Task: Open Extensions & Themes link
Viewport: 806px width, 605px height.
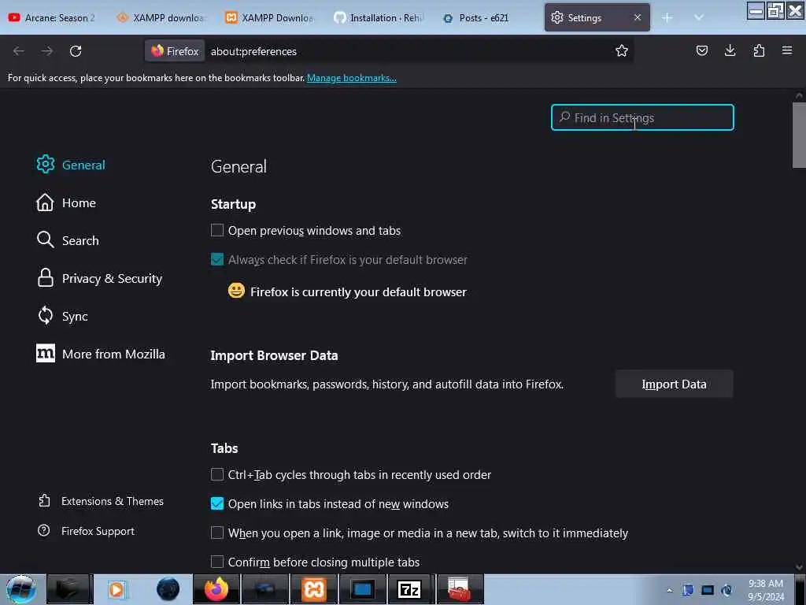Action: [112, 501]
